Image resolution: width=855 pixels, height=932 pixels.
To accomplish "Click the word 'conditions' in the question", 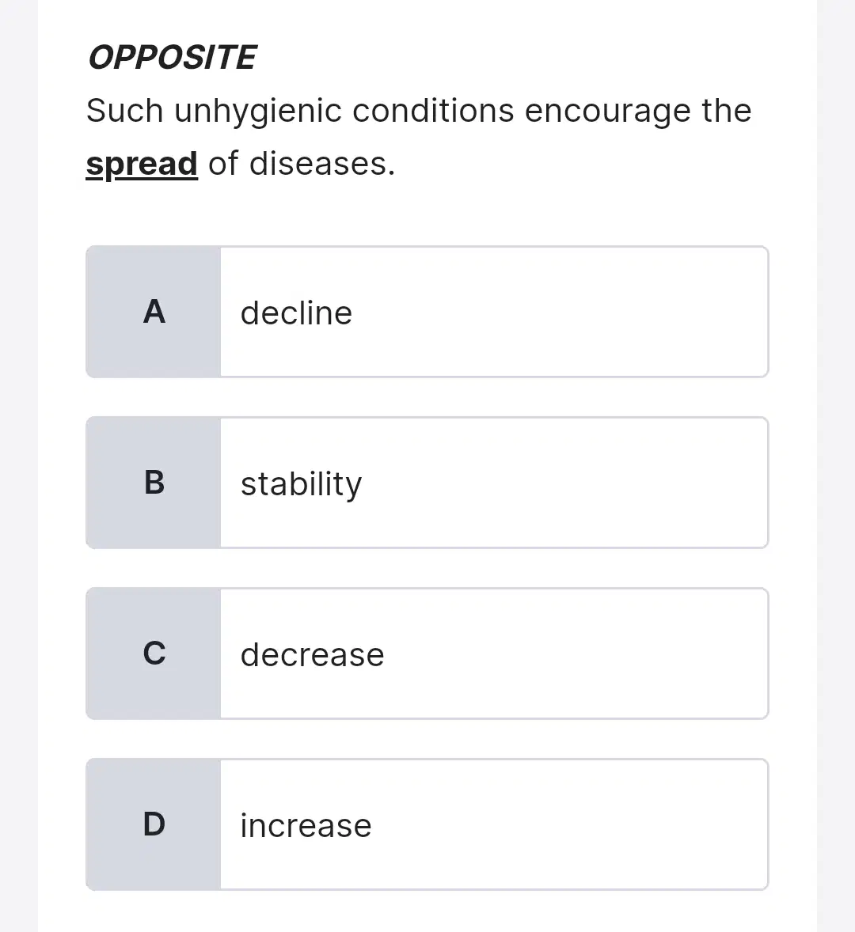I will (x=433, y=111).
